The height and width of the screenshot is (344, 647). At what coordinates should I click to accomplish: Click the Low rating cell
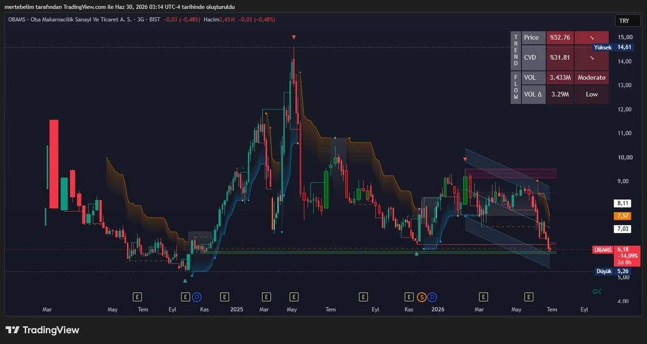591,95
